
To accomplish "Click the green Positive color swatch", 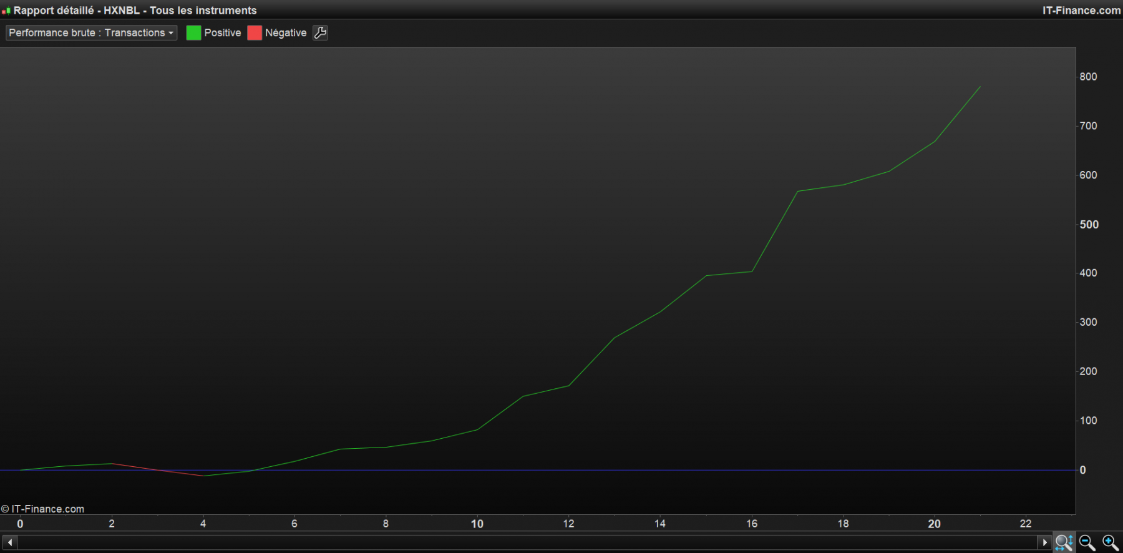I will click(193, 33).
